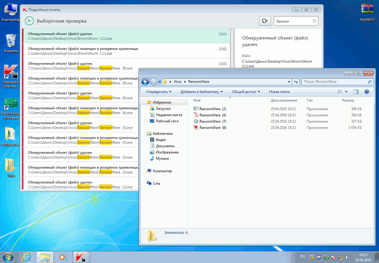379x263 pixels.
Task: Open Изображения library
Action: (x=164, y=152)
